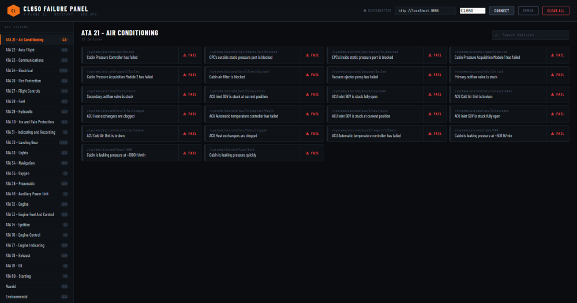
Task: Activate FAIL for Vacuum ejector pump failure
Action: [x=435, y=75]
